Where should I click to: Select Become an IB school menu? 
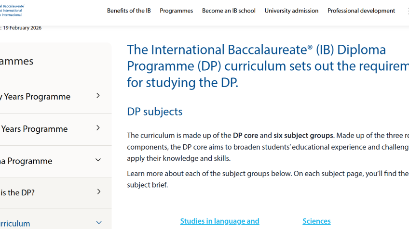(229, 11)
